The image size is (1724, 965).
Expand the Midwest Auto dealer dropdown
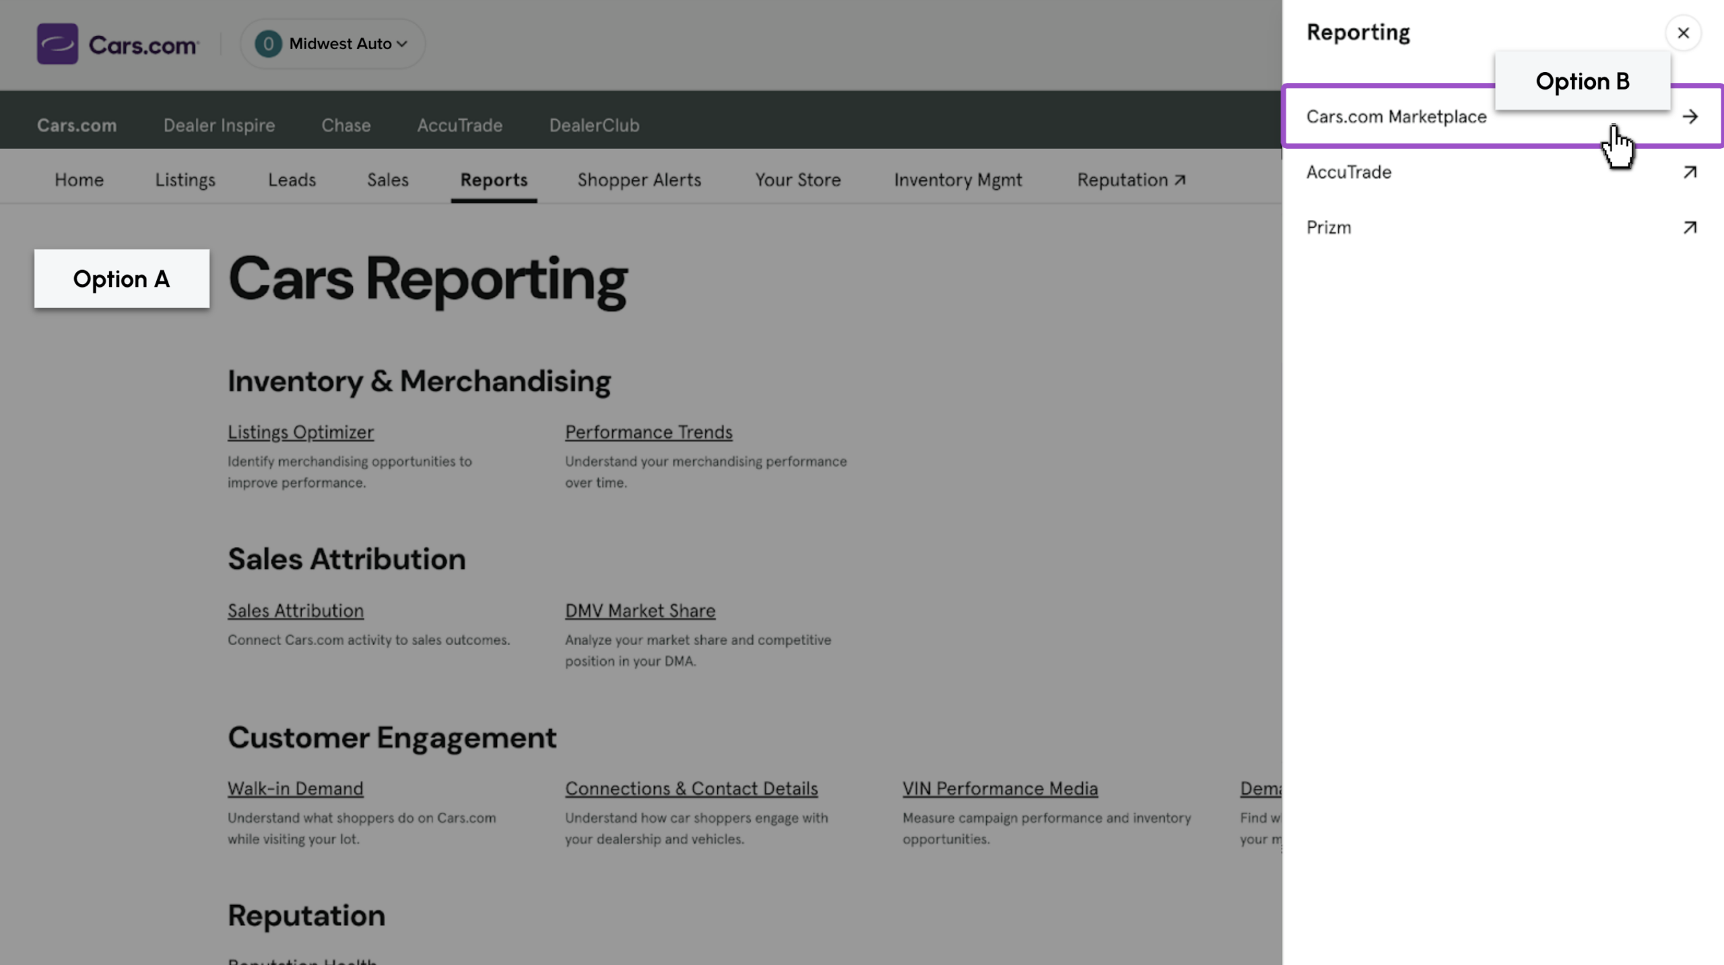pyautogui.click(x=333, y=44)
